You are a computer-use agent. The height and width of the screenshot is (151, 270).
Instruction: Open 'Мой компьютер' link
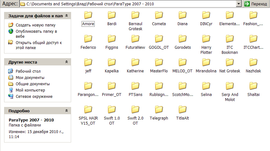30,90
